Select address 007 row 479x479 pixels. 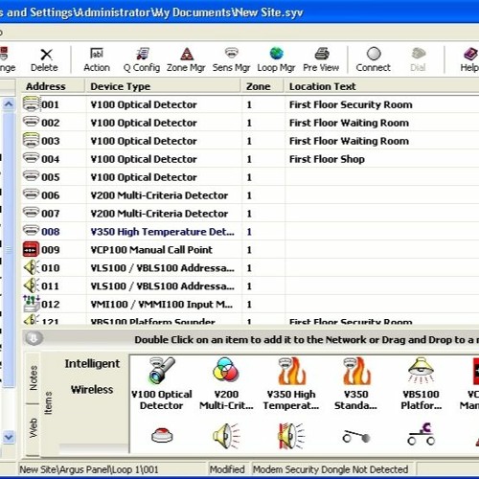click(x=250, y=214)
